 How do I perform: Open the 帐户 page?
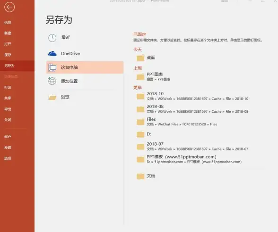[x=8, y=137]
